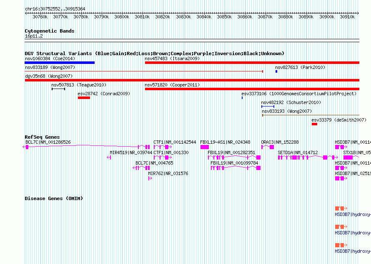Image resolution: width=371 pixels, height=264 pixels.
Task: Select the esv33379 (deSmith2007) red block
Action: click(x=314, y=124)
